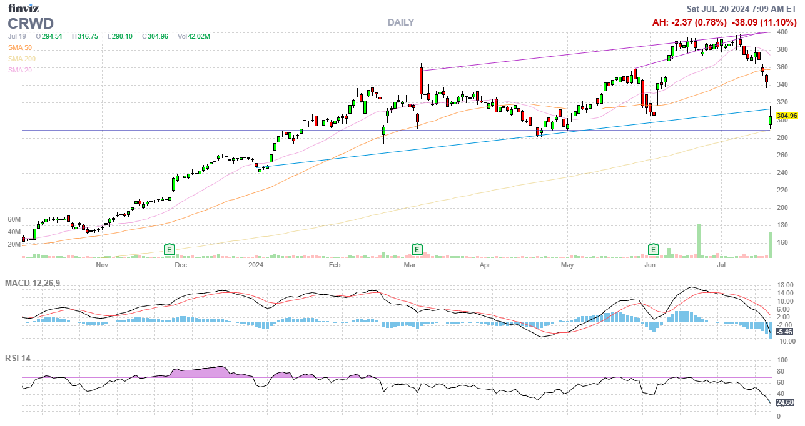
Task: Click the 24.60 RSI value tag
Action: click(786, 402)
